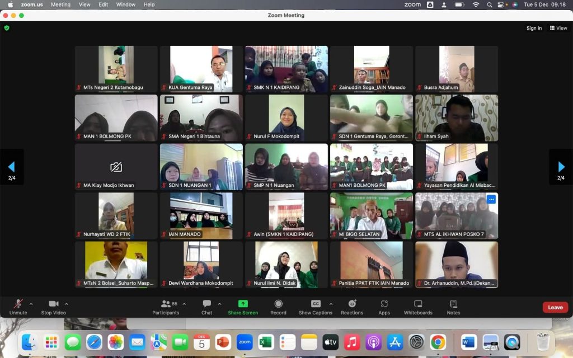573x358 pixels.
Task: Click the Sign in link
Action: [534, 28]
